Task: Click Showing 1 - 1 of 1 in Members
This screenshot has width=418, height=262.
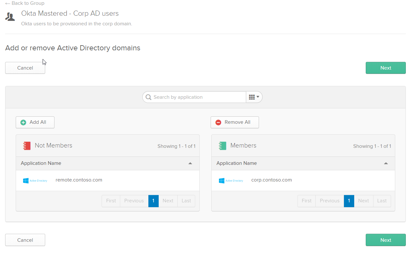Action: (372, 146)
